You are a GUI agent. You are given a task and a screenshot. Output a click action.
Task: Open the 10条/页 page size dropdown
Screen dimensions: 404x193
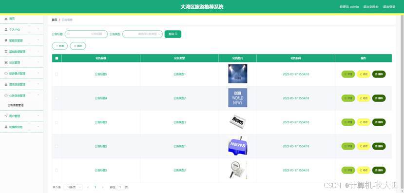click(73, 187)
